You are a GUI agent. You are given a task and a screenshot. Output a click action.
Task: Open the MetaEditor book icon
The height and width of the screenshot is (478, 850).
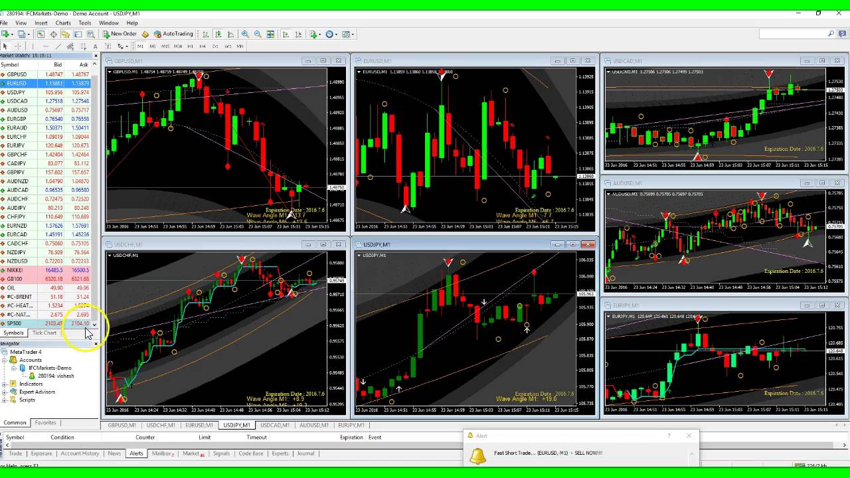(x=145, y=34)
